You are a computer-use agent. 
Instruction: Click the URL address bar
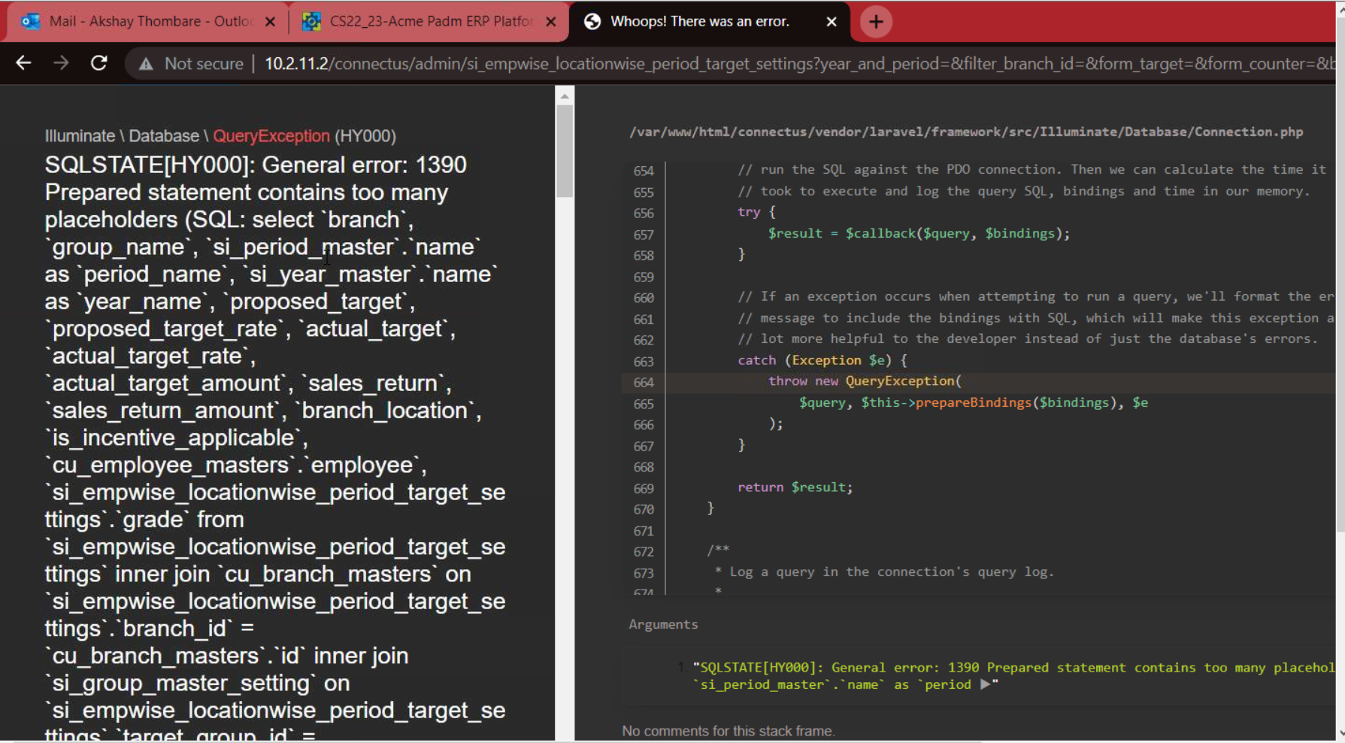click(798, 64)
